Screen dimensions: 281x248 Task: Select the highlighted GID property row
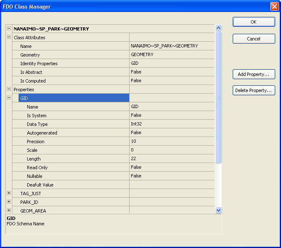point(74,98)
